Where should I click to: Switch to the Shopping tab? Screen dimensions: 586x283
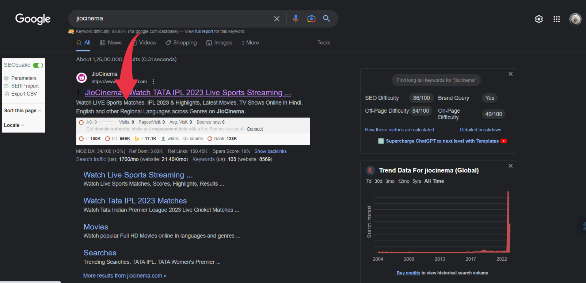coord(181,43)
